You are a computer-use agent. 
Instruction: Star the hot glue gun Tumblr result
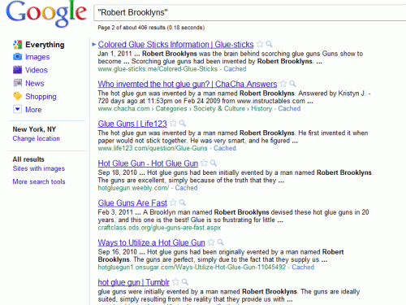(x=175, y=282)
